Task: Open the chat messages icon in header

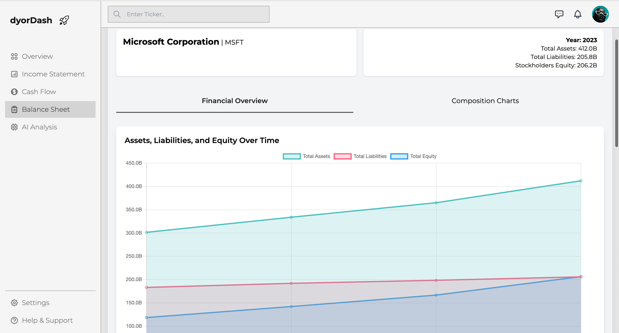Action: (559, 14)
